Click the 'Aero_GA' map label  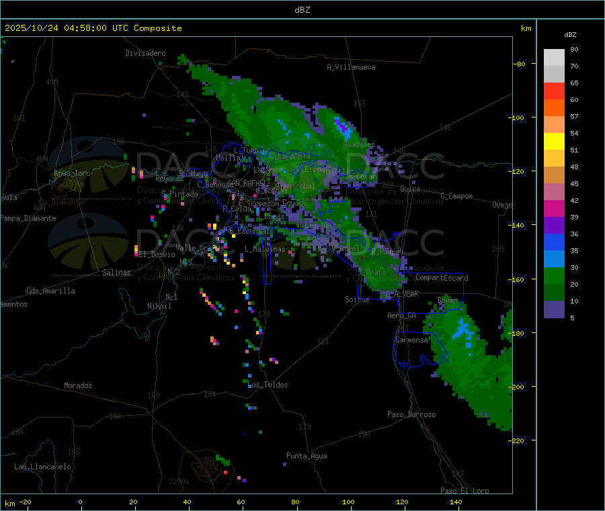[x=402, y=316]
